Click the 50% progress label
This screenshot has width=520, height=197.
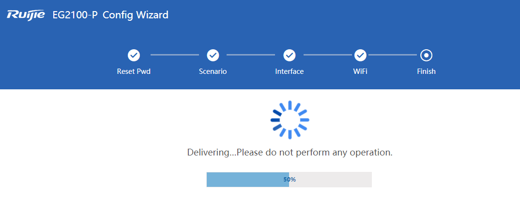pos(290,179)
